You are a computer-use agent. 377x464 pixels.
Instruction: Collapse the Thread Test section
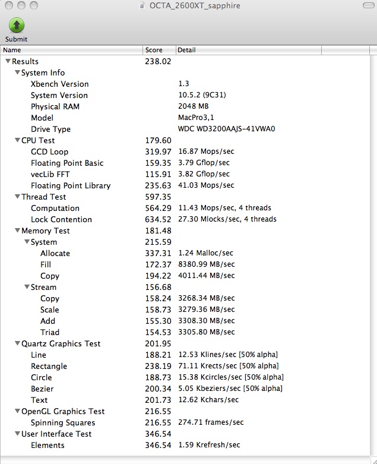(17, 197)
